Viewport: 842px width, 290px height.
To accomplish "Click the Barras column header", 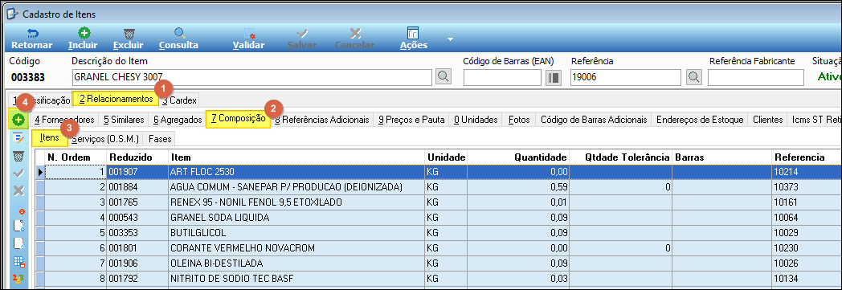I will pyautogui.click(x=722, y=157).
